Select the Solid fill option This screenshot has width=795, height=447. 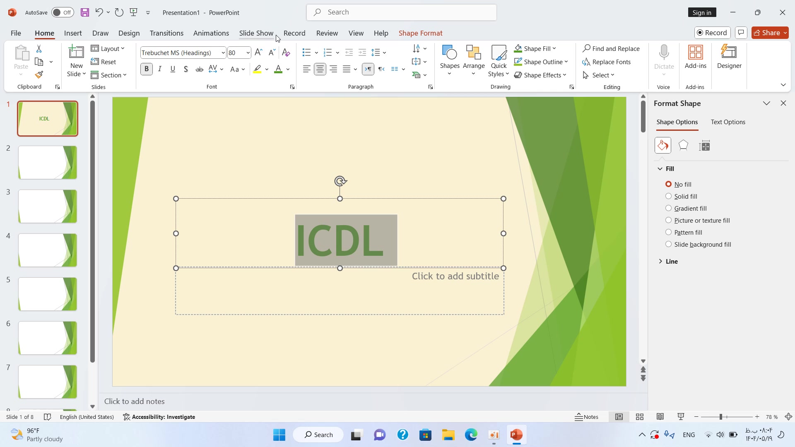[668, 196]
